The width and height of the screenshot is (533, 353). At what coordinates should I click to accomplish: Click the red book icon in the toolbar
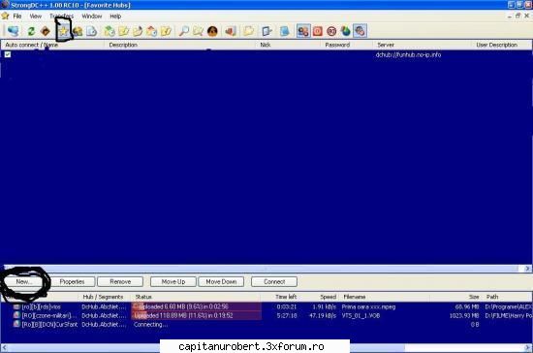(231, 31)
